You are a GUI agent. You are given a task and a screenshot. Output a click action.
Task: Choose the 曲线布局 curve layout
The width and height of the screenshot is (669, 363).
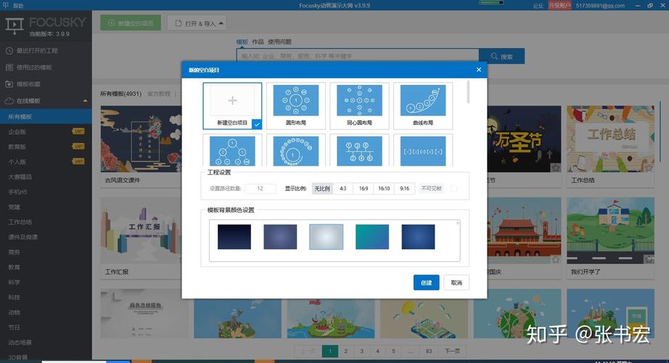tap(423, 106)
